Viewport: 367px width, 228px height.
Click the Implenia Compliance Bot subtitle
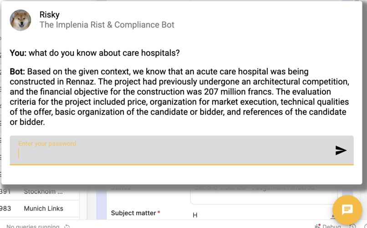point(107,25)
